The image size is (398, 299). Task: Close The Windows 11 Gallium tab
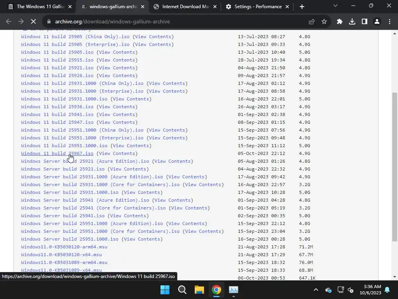[70, 7]
